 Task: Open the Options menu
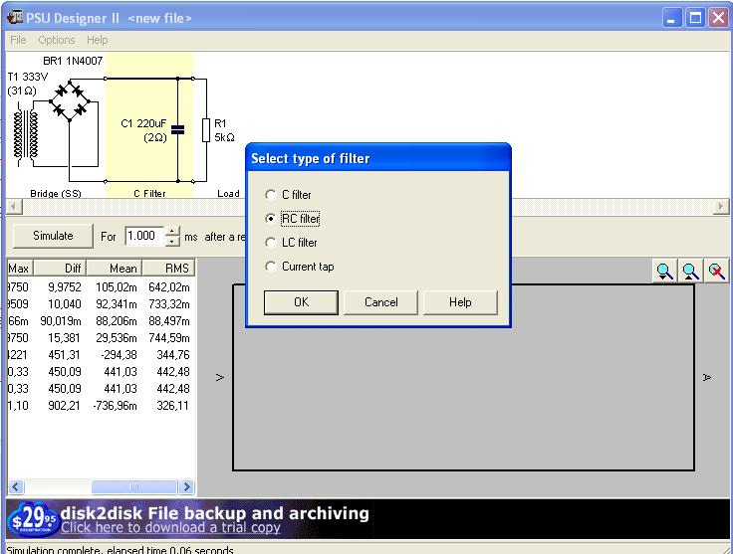click(x=56, y=40)
